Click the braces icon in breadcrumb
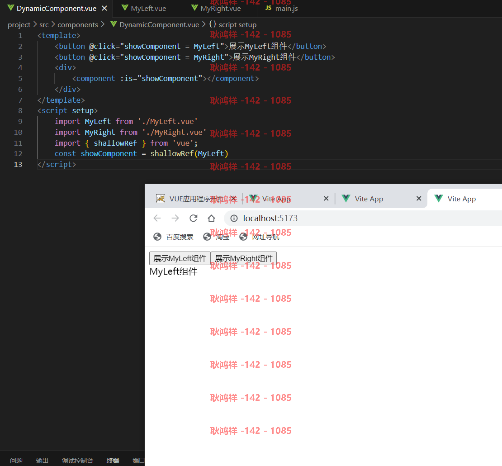 pyautogui.click(x=213, y=24)
